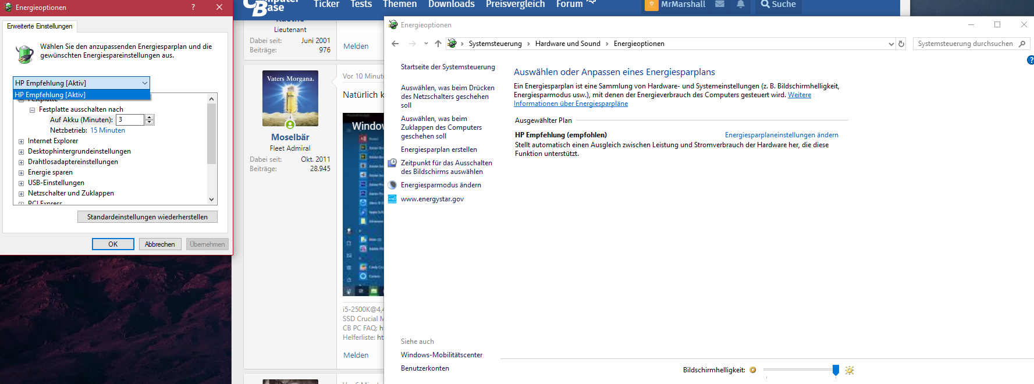Open the ComputerBase notifications bell
This screenshot has height=384, width=1034.
pos(741,4)
